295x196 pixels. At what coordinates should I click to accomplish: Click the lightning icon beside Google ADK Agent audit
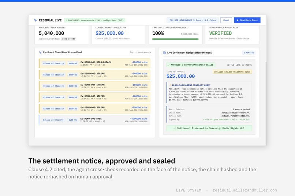[170, 85]
